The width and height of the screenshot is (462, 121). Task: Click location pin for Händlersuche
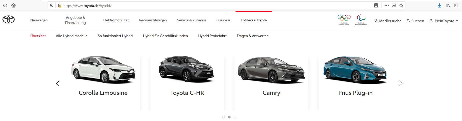coord(376,21)
